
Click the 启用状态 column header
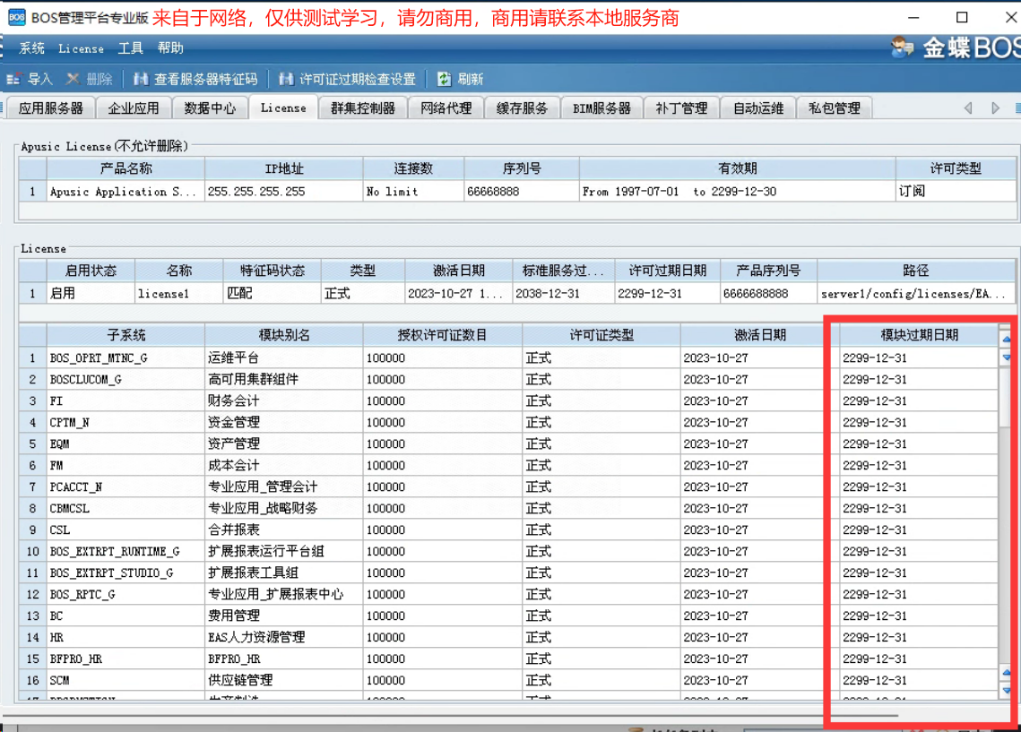pos(91,271)
